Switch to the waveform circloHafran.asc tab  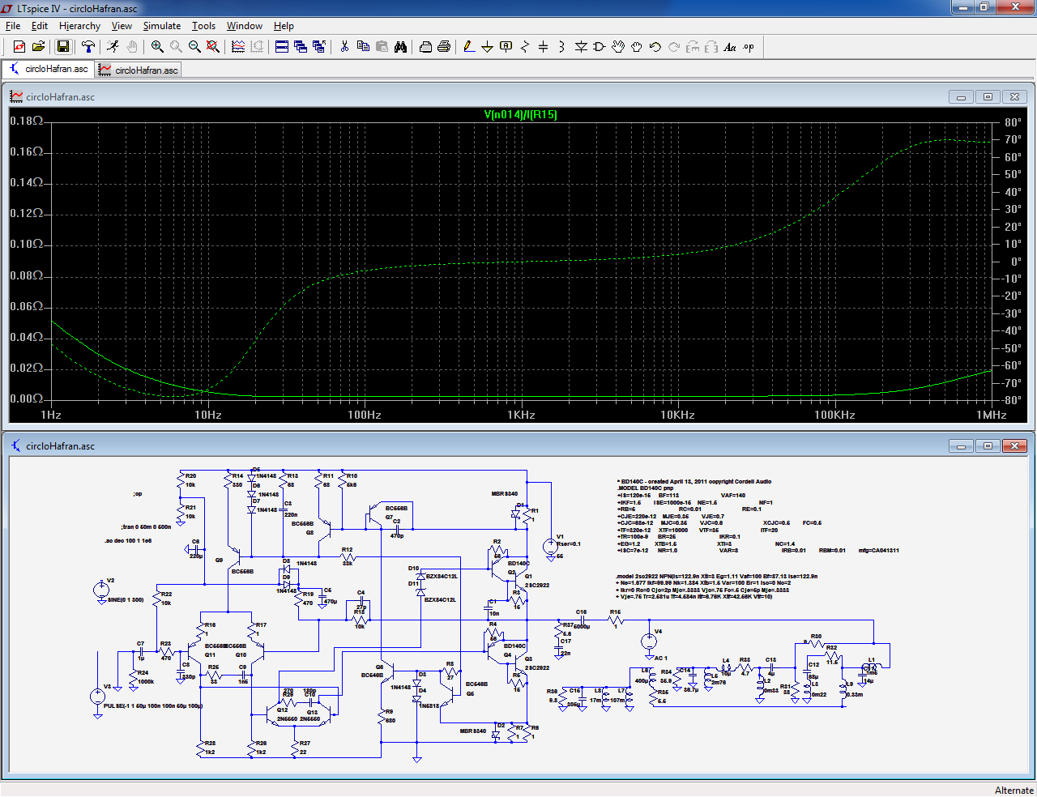click(138, 70)
